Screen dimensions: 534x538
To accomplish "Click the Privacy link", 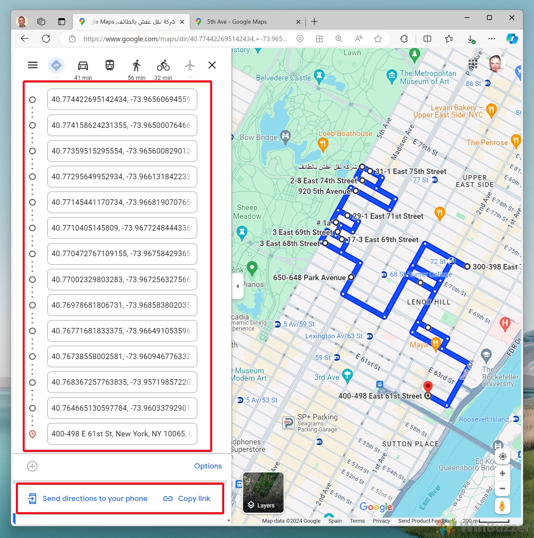I will coord(382,521).
